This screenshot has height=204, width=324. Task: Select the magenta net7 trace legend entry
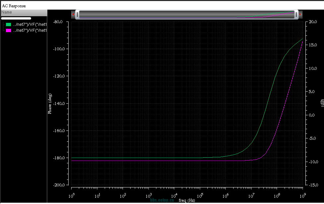pos(29,30)
